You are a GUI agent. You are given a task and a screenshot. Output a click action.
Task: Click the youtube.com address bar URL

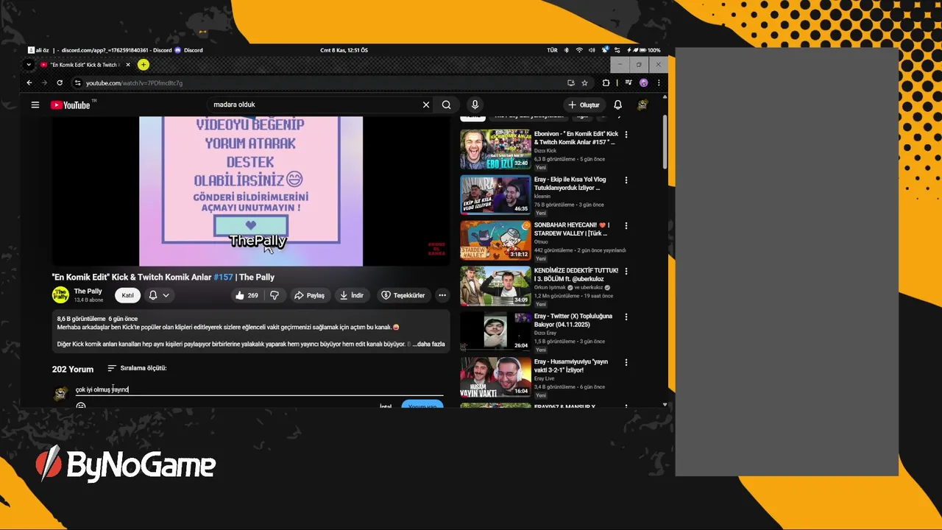pos(134,83)
